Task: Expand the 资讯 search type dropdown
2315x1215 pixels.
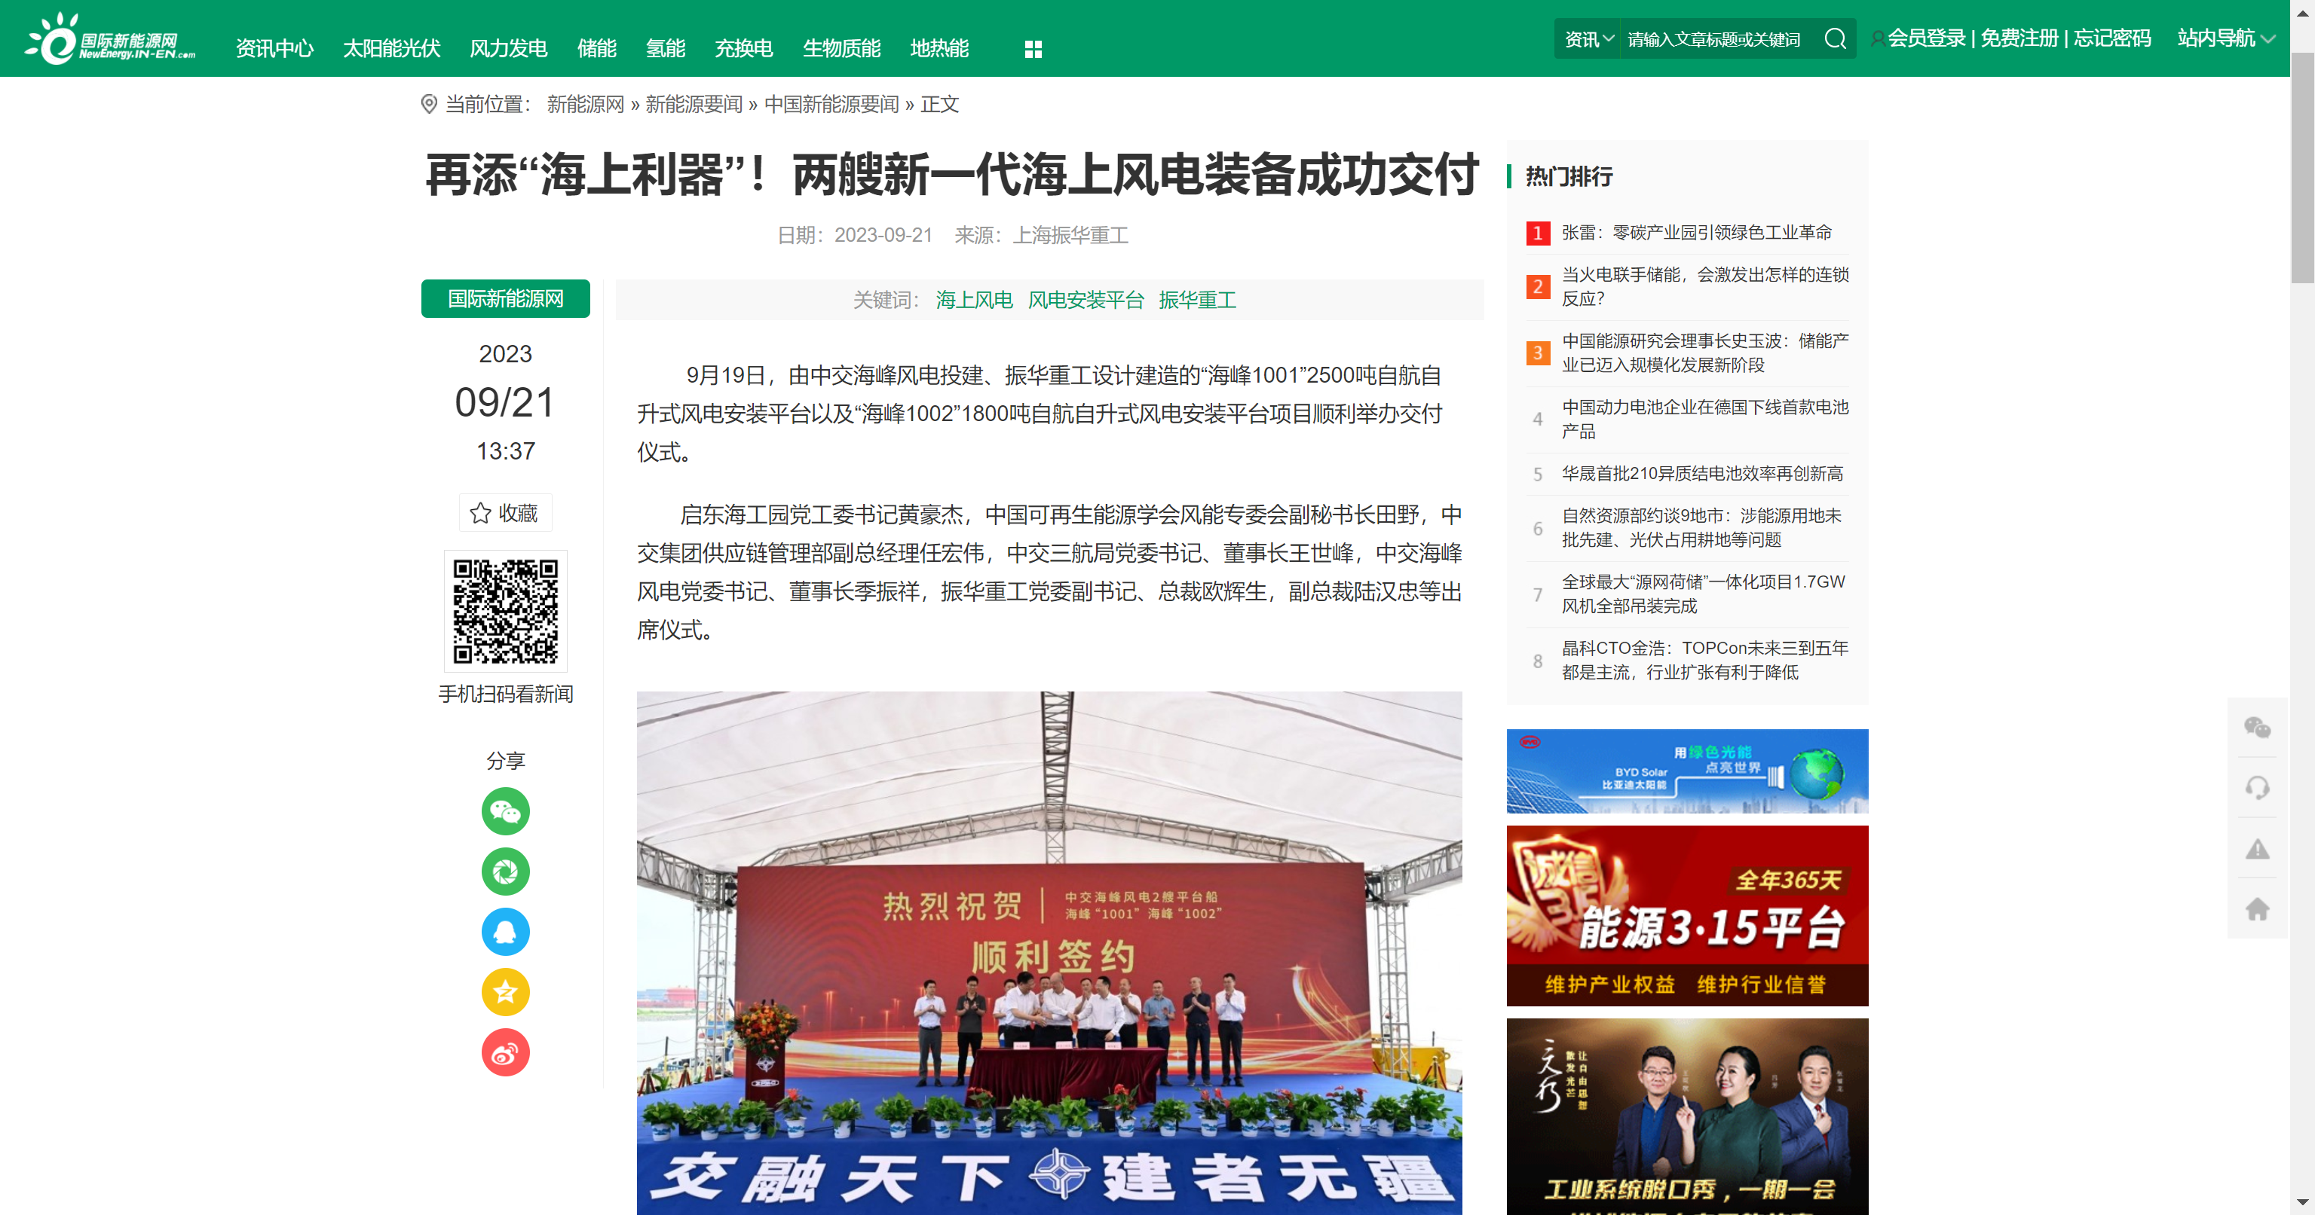Action: coord(1588,38)
